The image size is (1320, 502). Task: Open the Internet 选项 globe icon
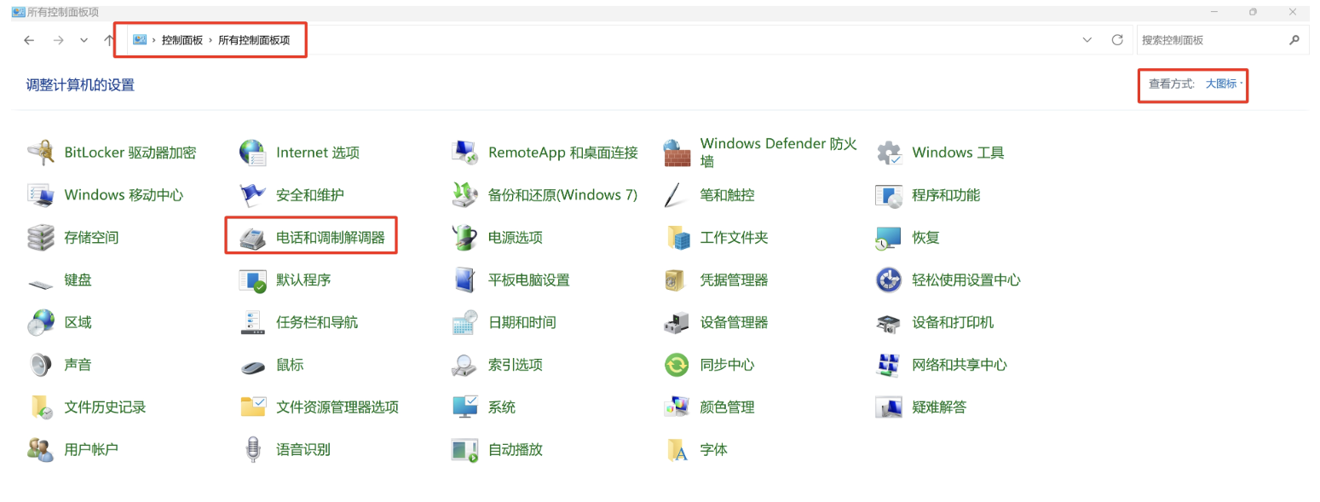252,153
